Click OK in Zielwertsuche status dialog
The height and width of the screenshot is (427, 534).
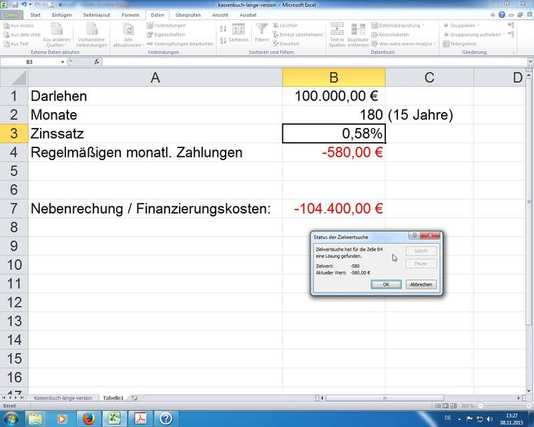[x=386, y=284]
